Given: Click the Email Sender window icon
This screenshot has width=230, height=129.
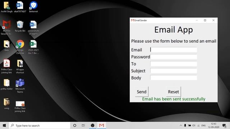Looking at the screenshot, I should [133, 20].
